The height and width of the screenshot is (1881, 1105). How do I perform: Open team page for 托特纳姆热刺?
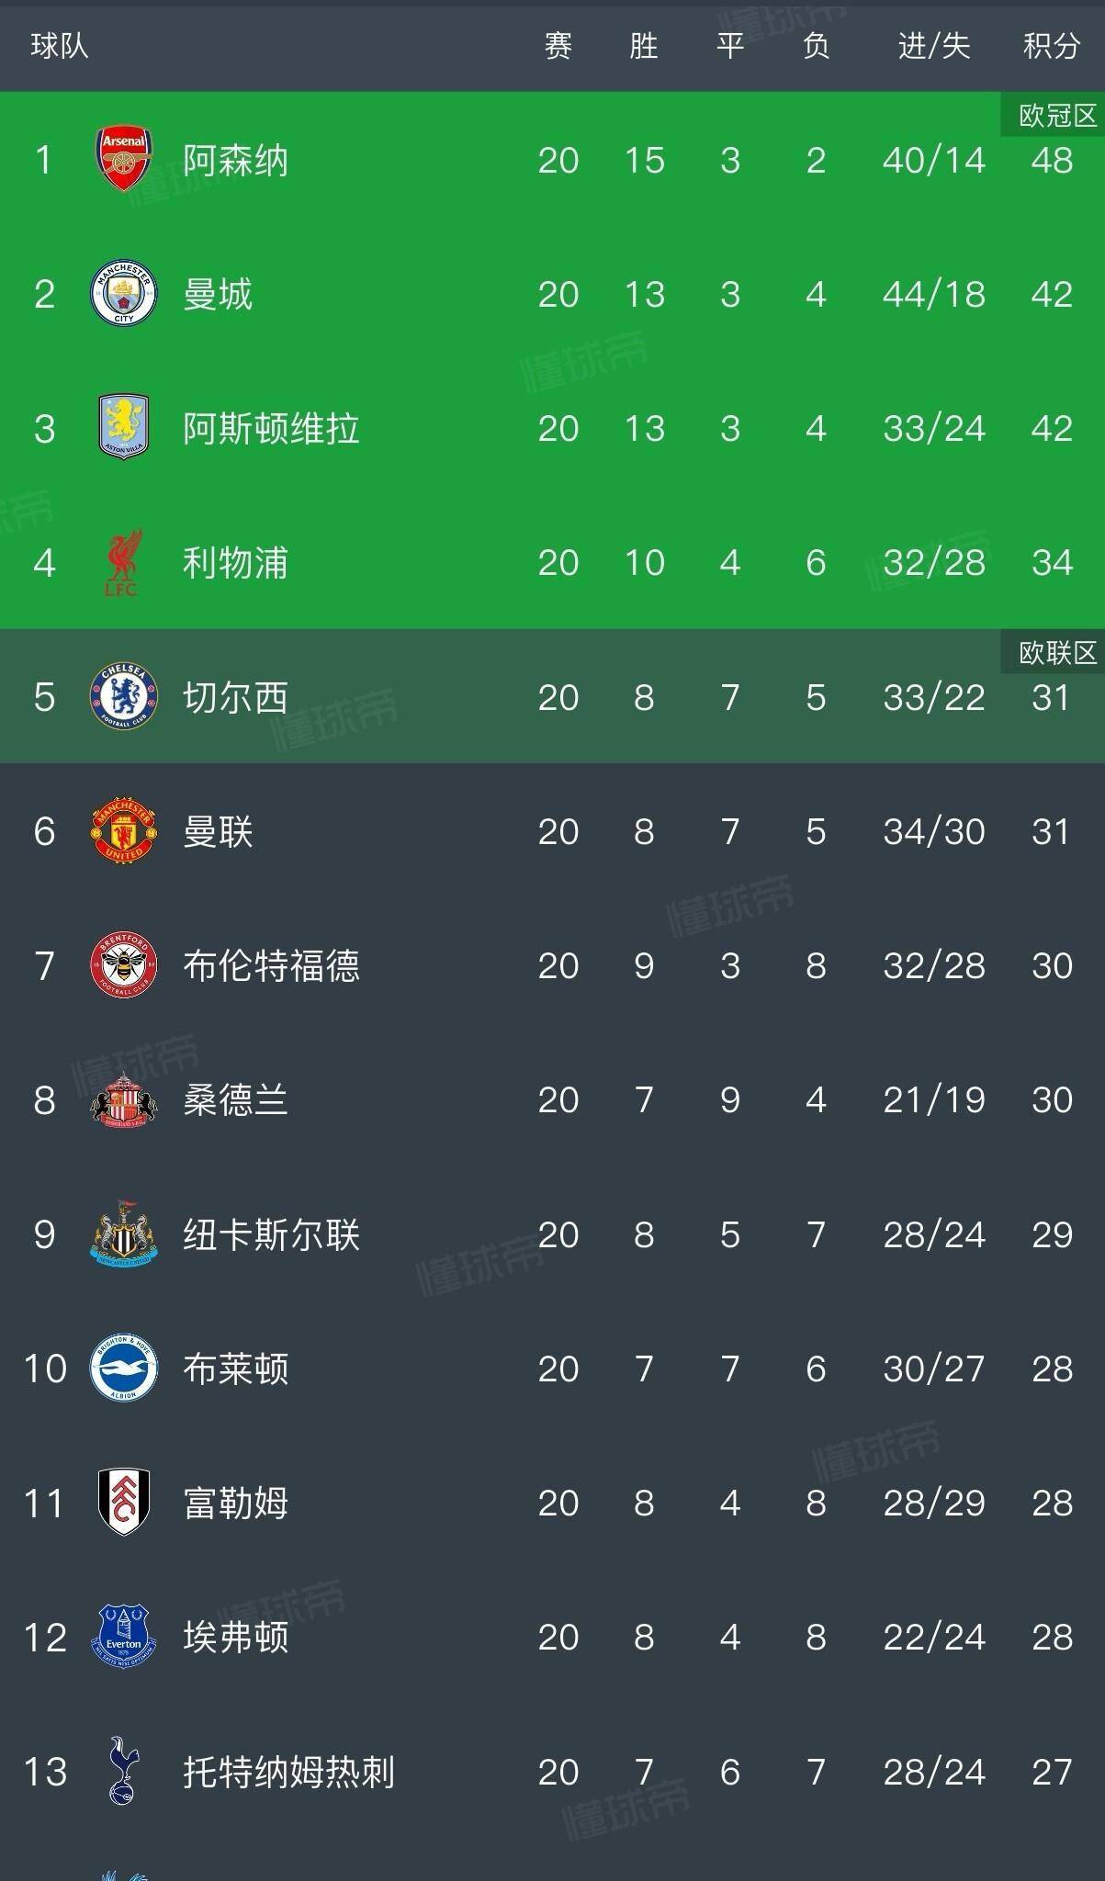(x=288, y=1772)
